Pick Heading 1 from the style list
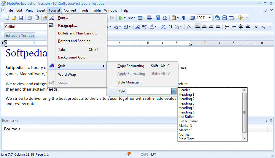 [186, 94]
